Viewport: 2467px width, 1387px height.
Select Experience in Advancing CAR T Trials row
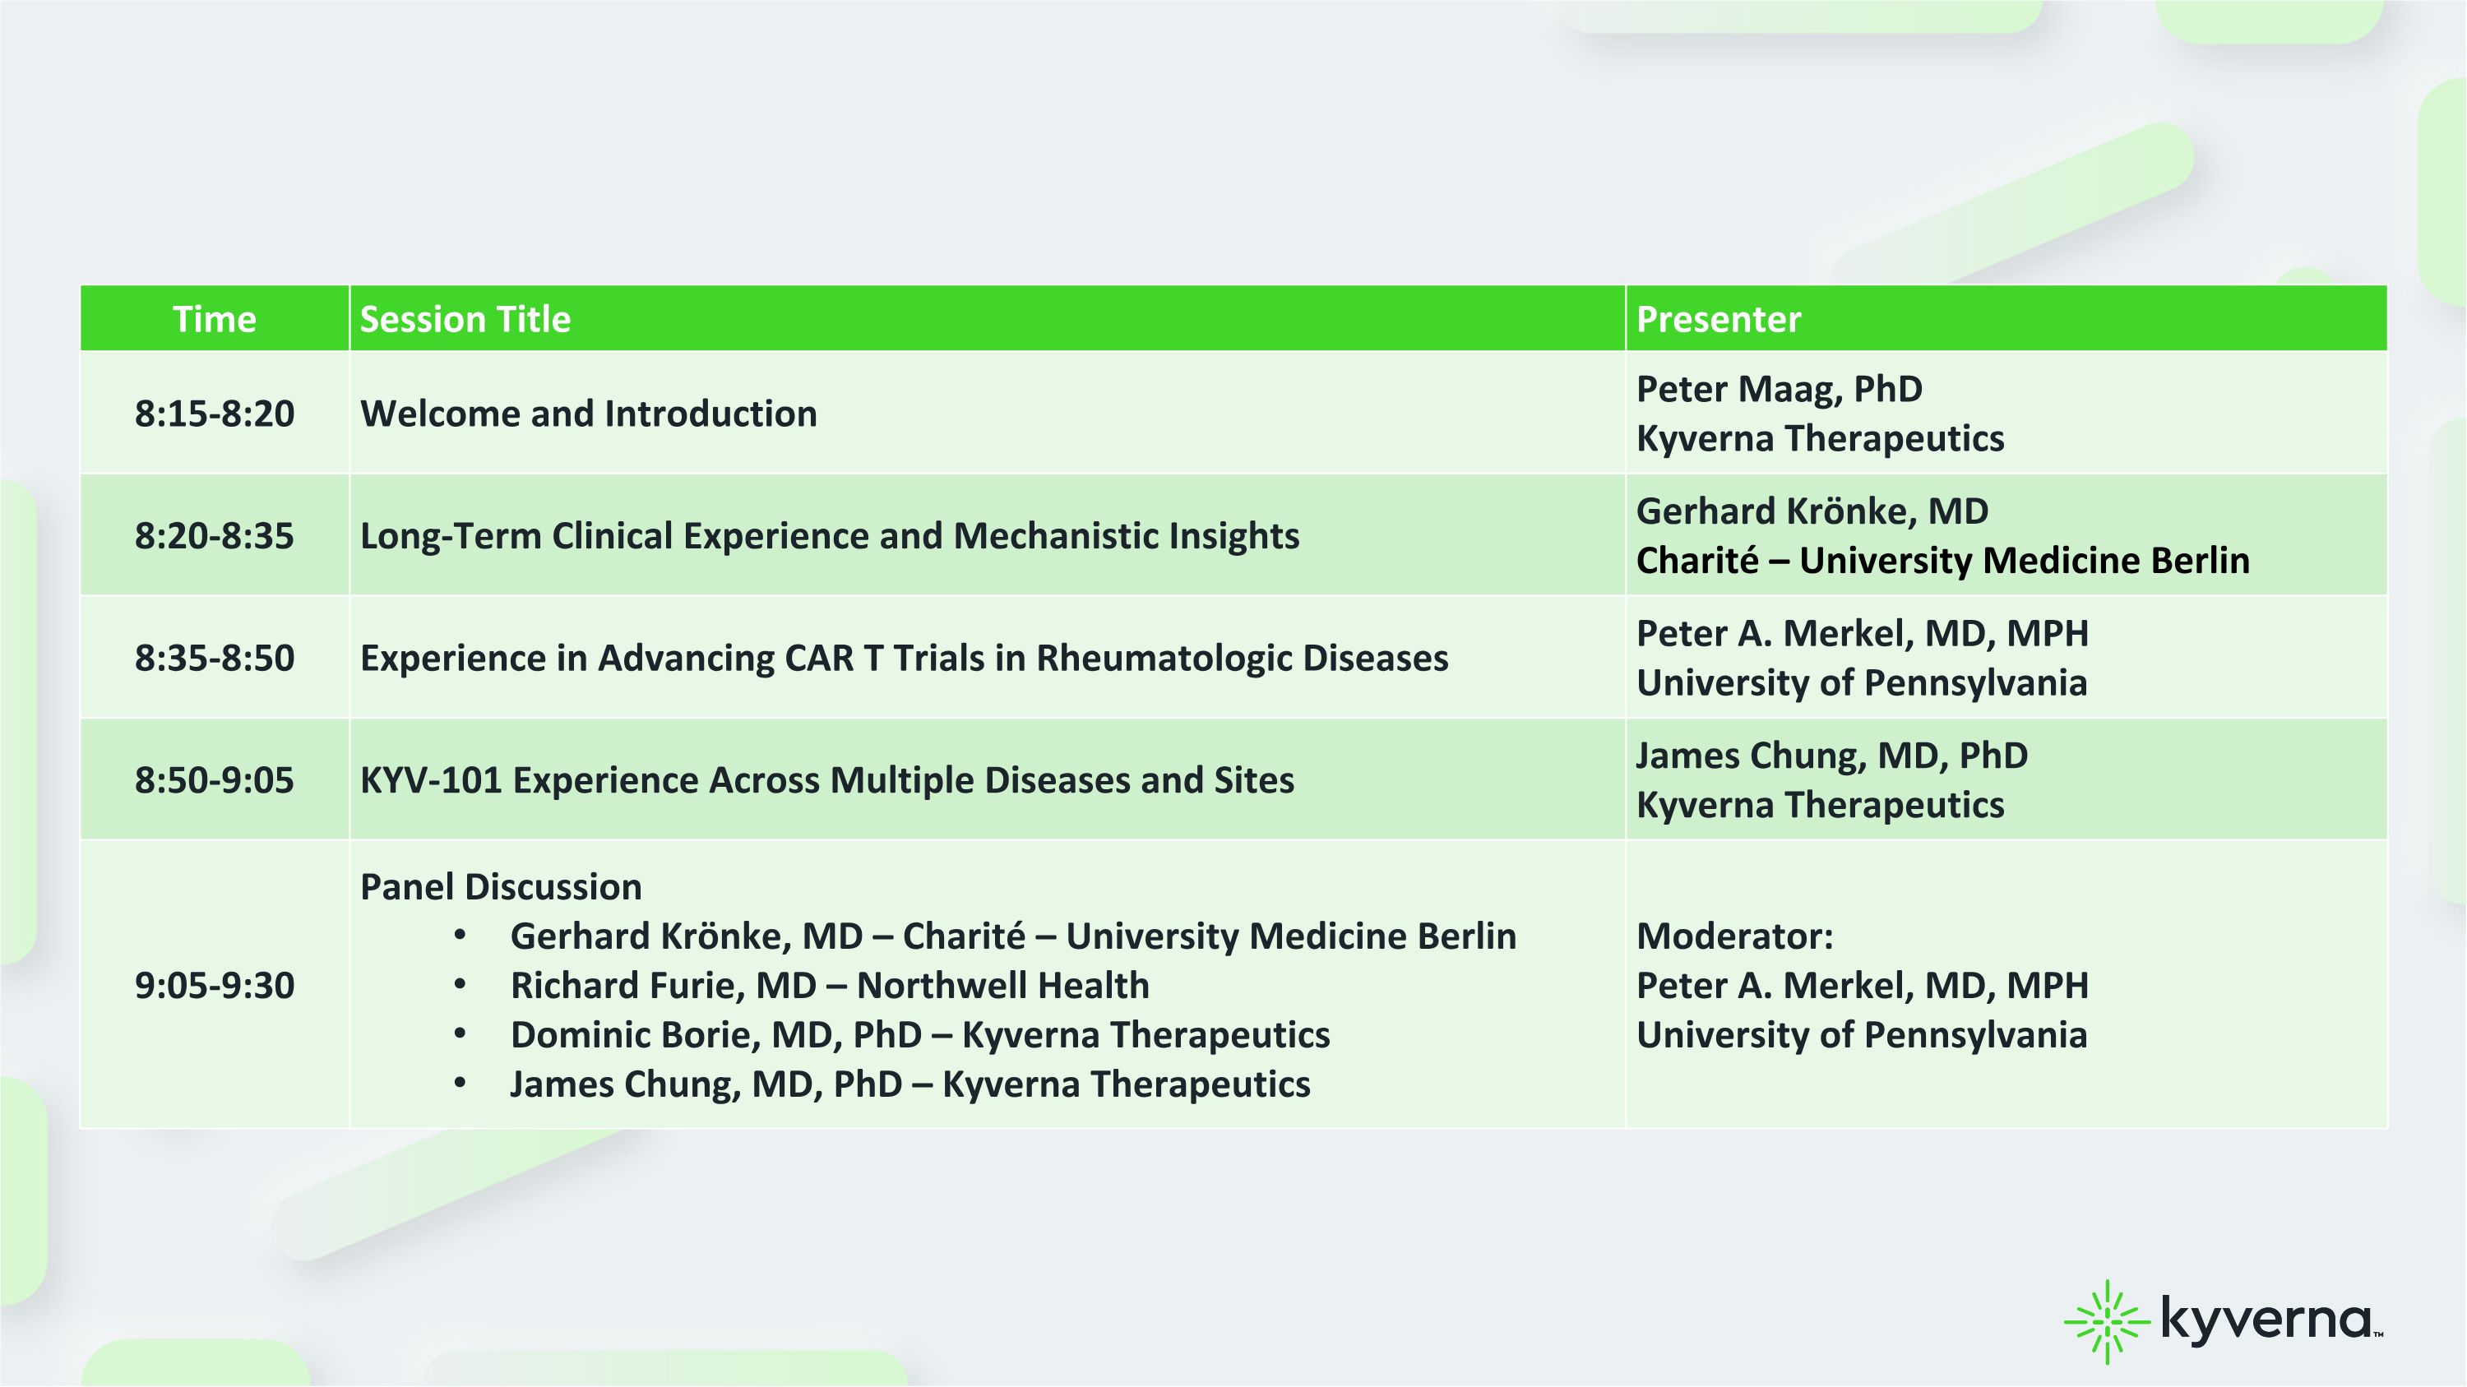point(1233,658)
